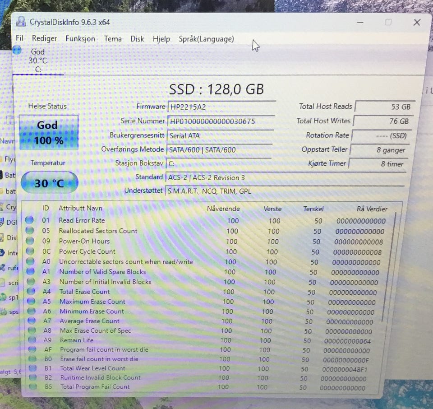Select the Remain Life attribute name

[77, 340]
